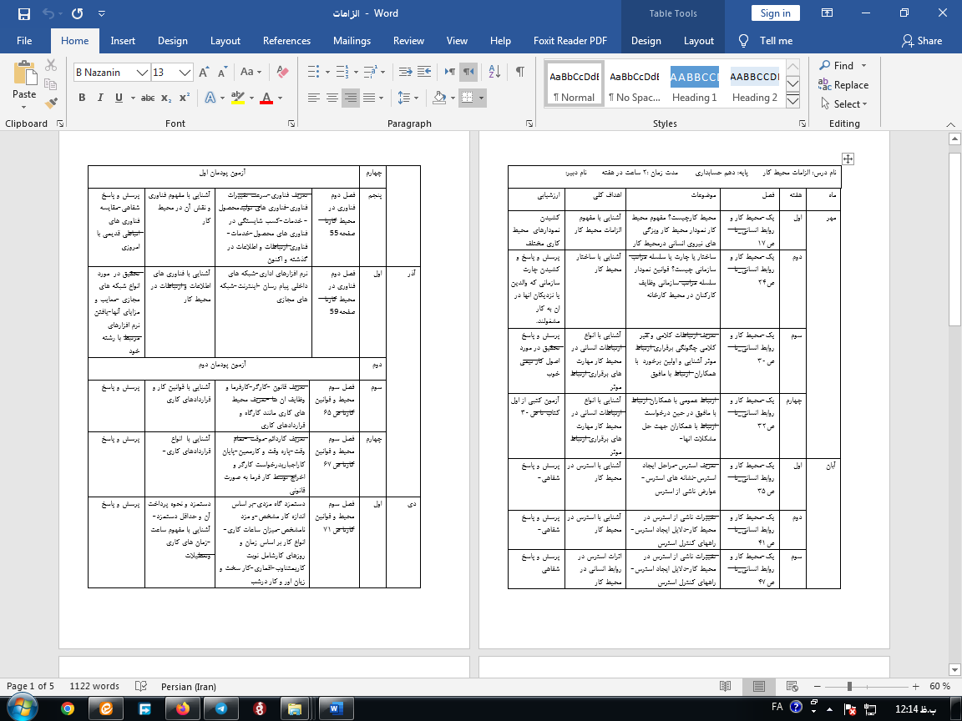Toggle Bold formatting
The height and width of the screenshot is (721, 962).
[x=82, y=98]
